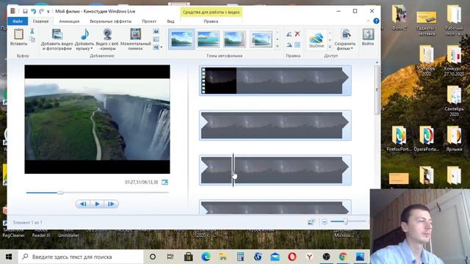Expand the sharing options gallery
This screenshot has width=470, height=264.
tap(330, 47)
